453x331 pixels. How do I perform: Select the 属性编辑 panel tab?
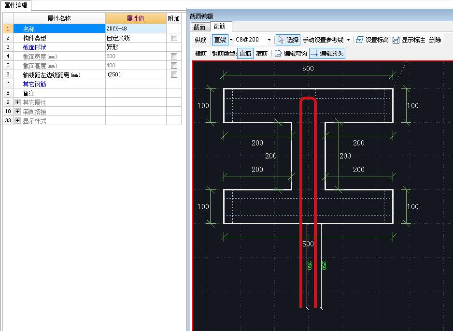tap(15, 5)
